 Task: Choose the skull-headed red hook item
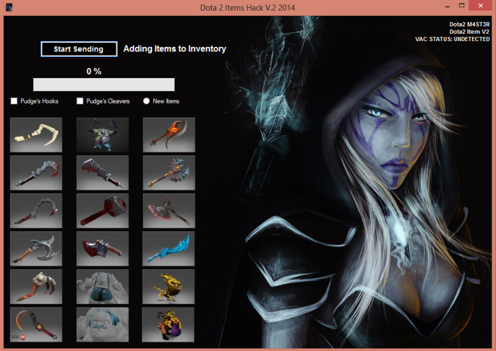click(36, 286)
